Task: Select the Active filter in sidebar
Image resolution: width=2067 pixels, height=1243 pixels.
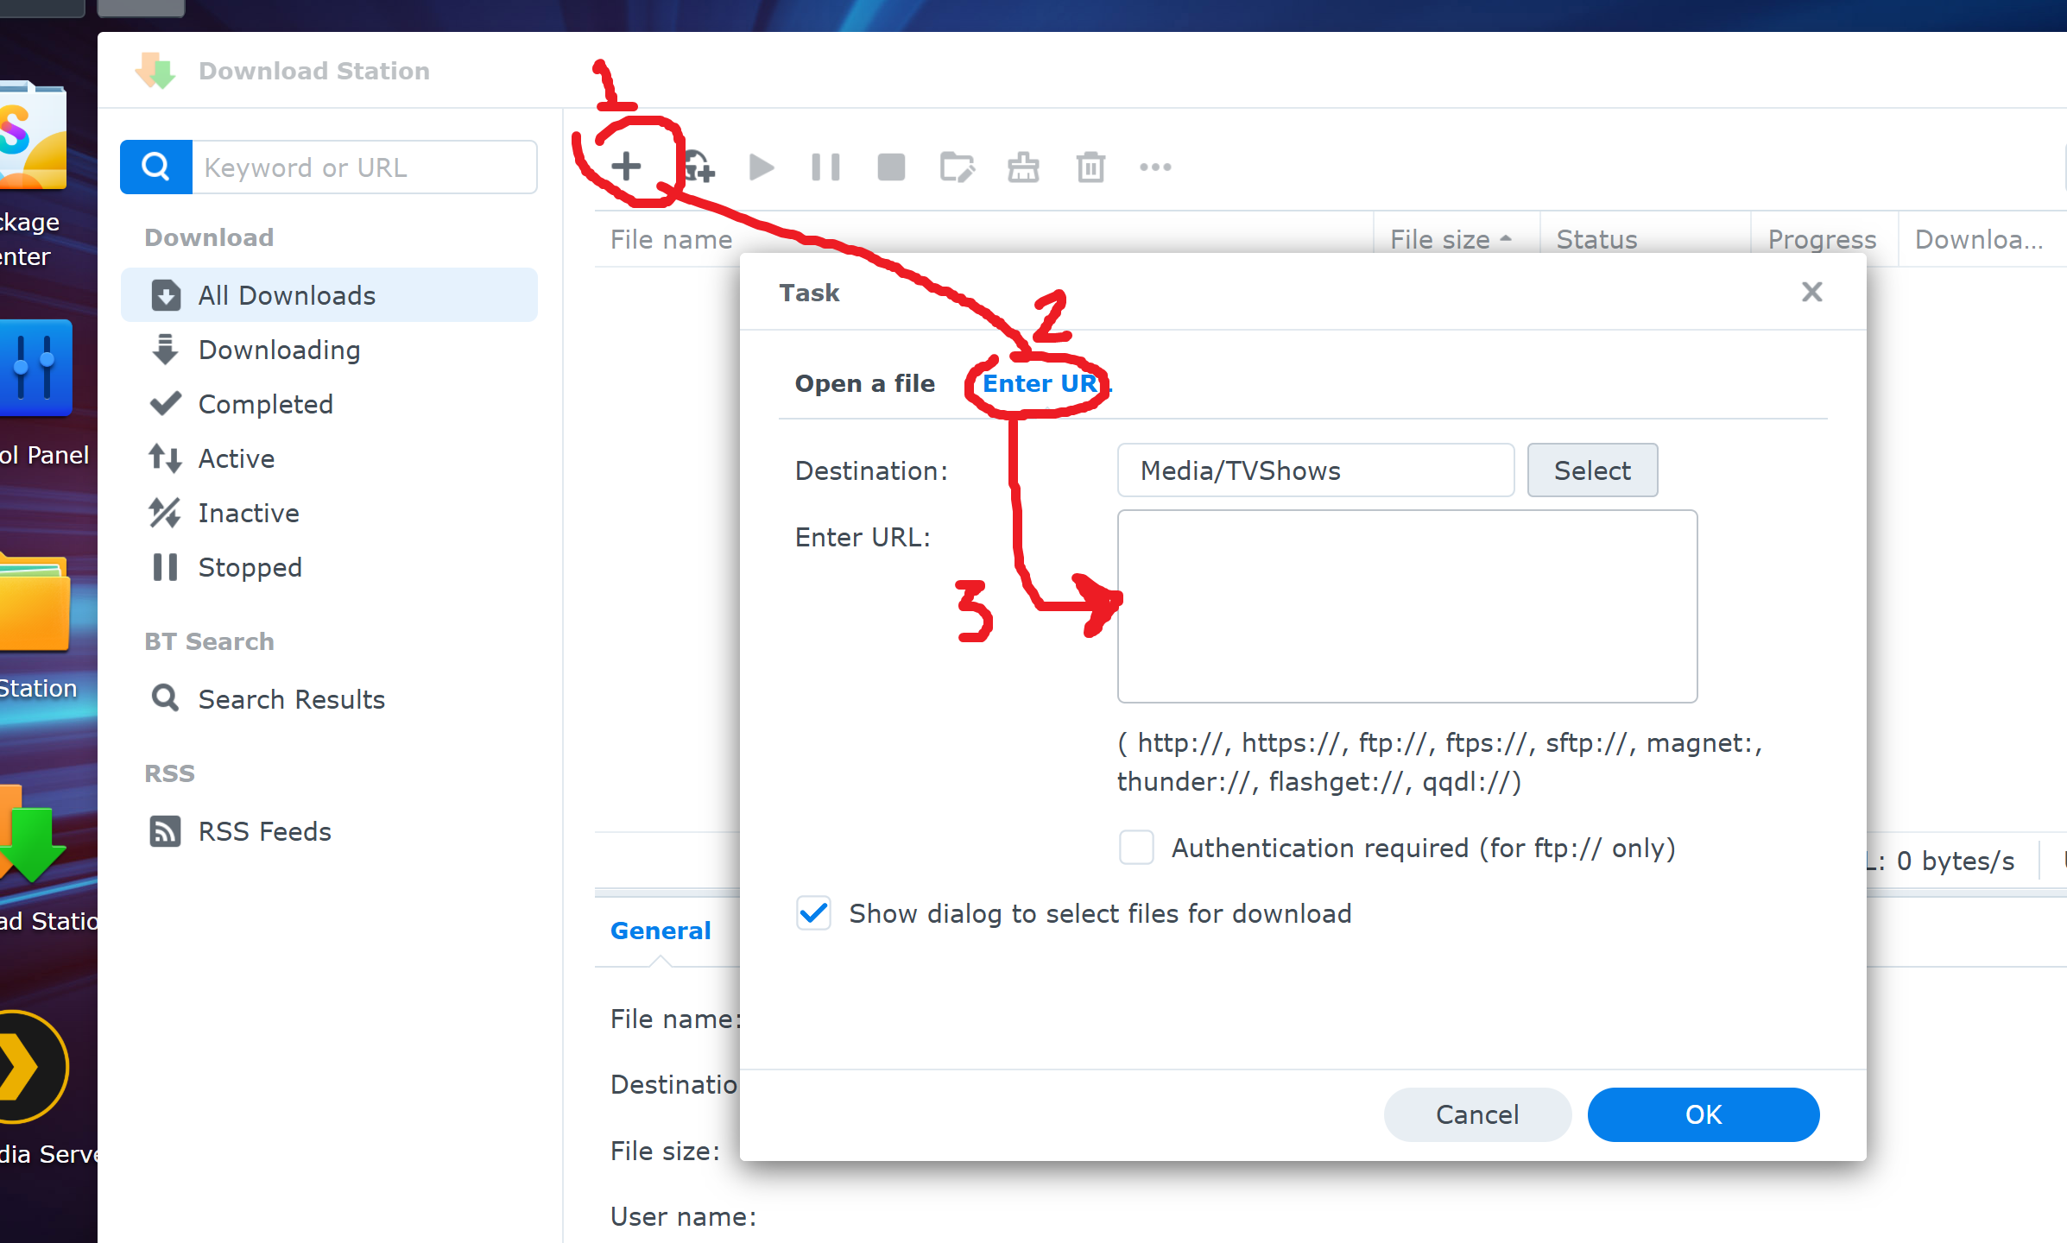Action: point(329,458)
